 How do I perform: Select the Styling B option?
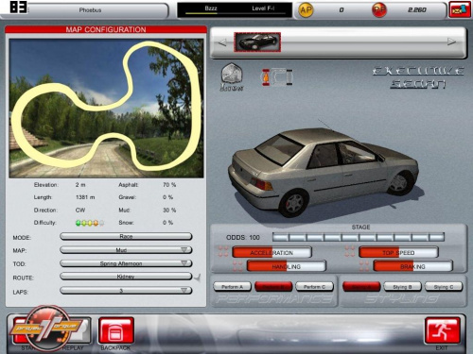click(402, 287)
